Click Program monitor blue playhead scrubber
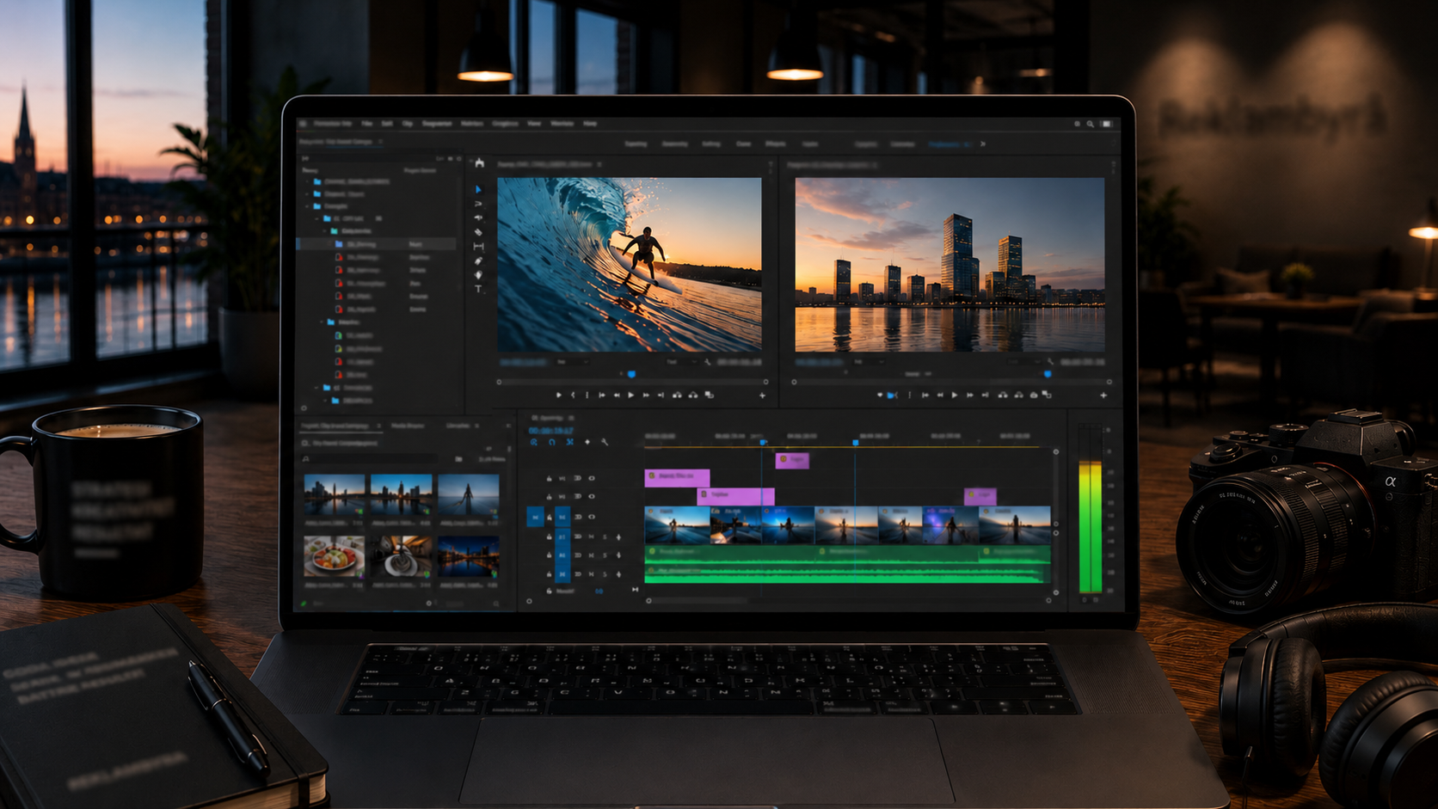 tap(1048, 374)
